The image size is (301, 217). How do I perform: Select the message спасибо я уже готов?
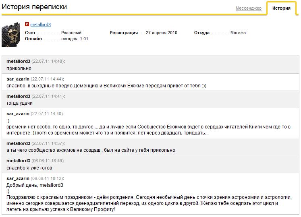pyautogui.click(x=29, y=167)
